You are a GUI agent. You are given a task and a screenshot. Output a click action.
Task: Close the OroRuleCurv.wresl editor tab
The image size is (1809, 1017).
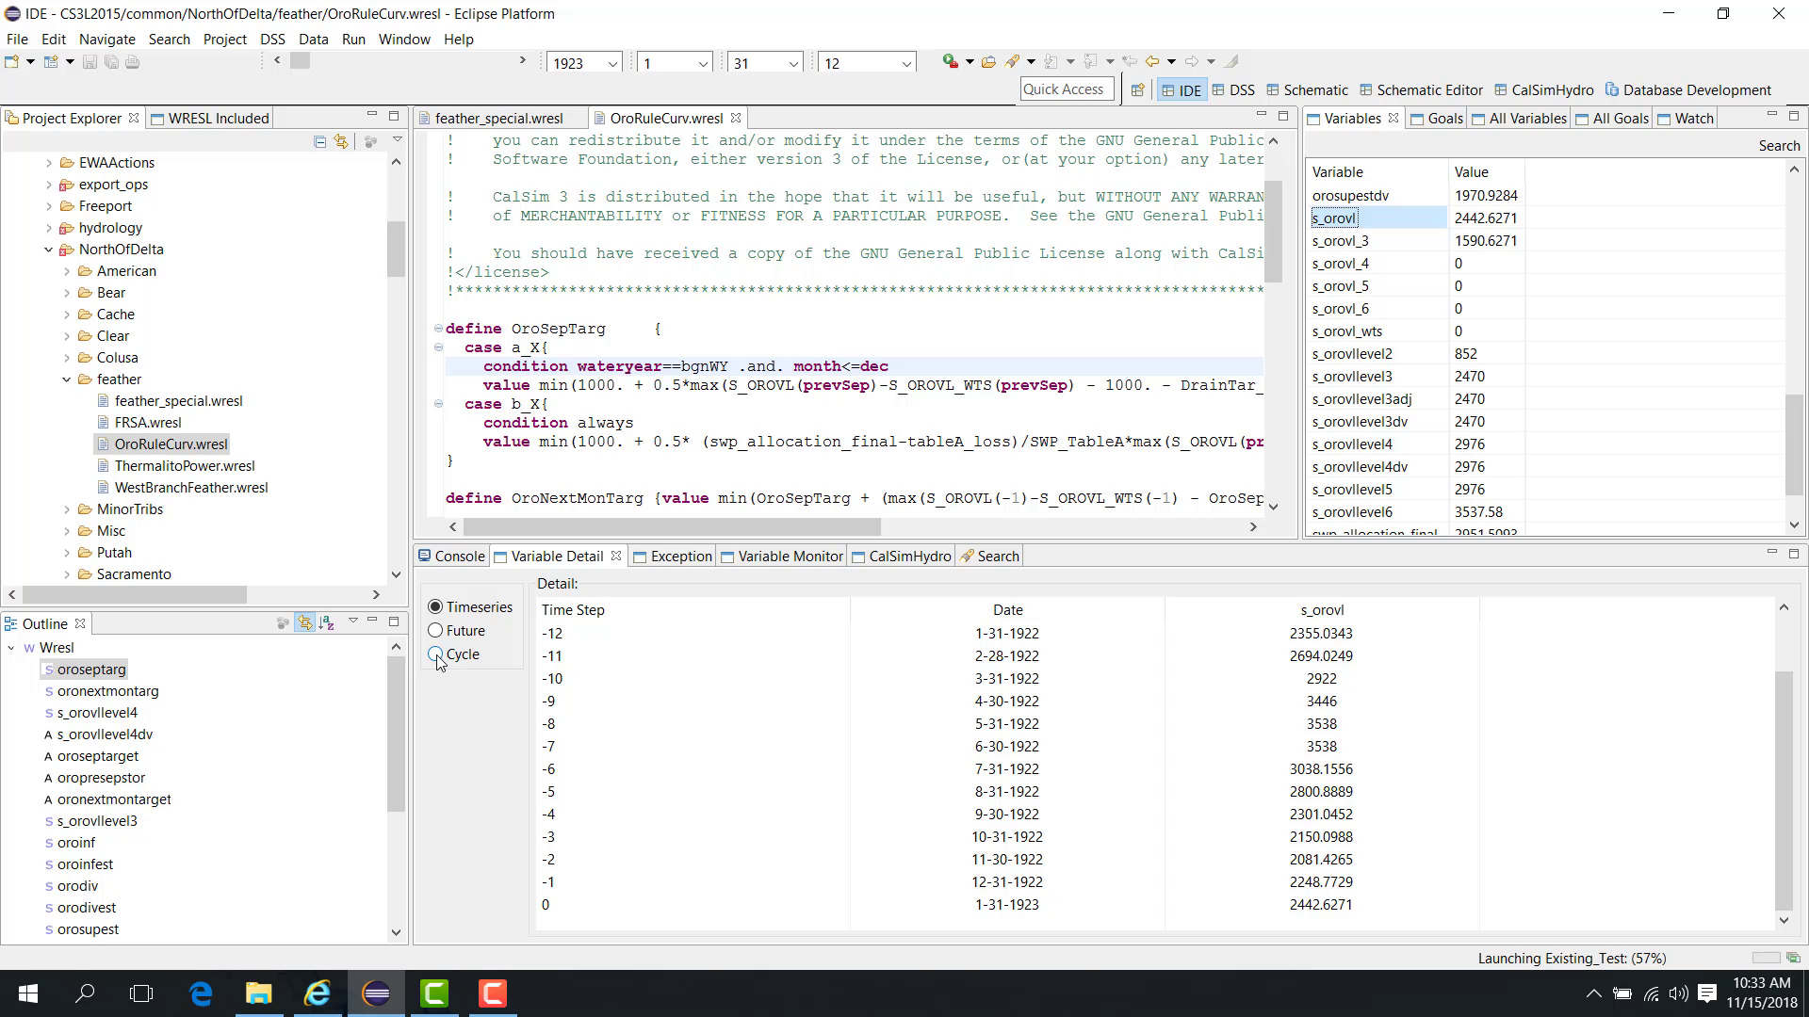[736, 118]
